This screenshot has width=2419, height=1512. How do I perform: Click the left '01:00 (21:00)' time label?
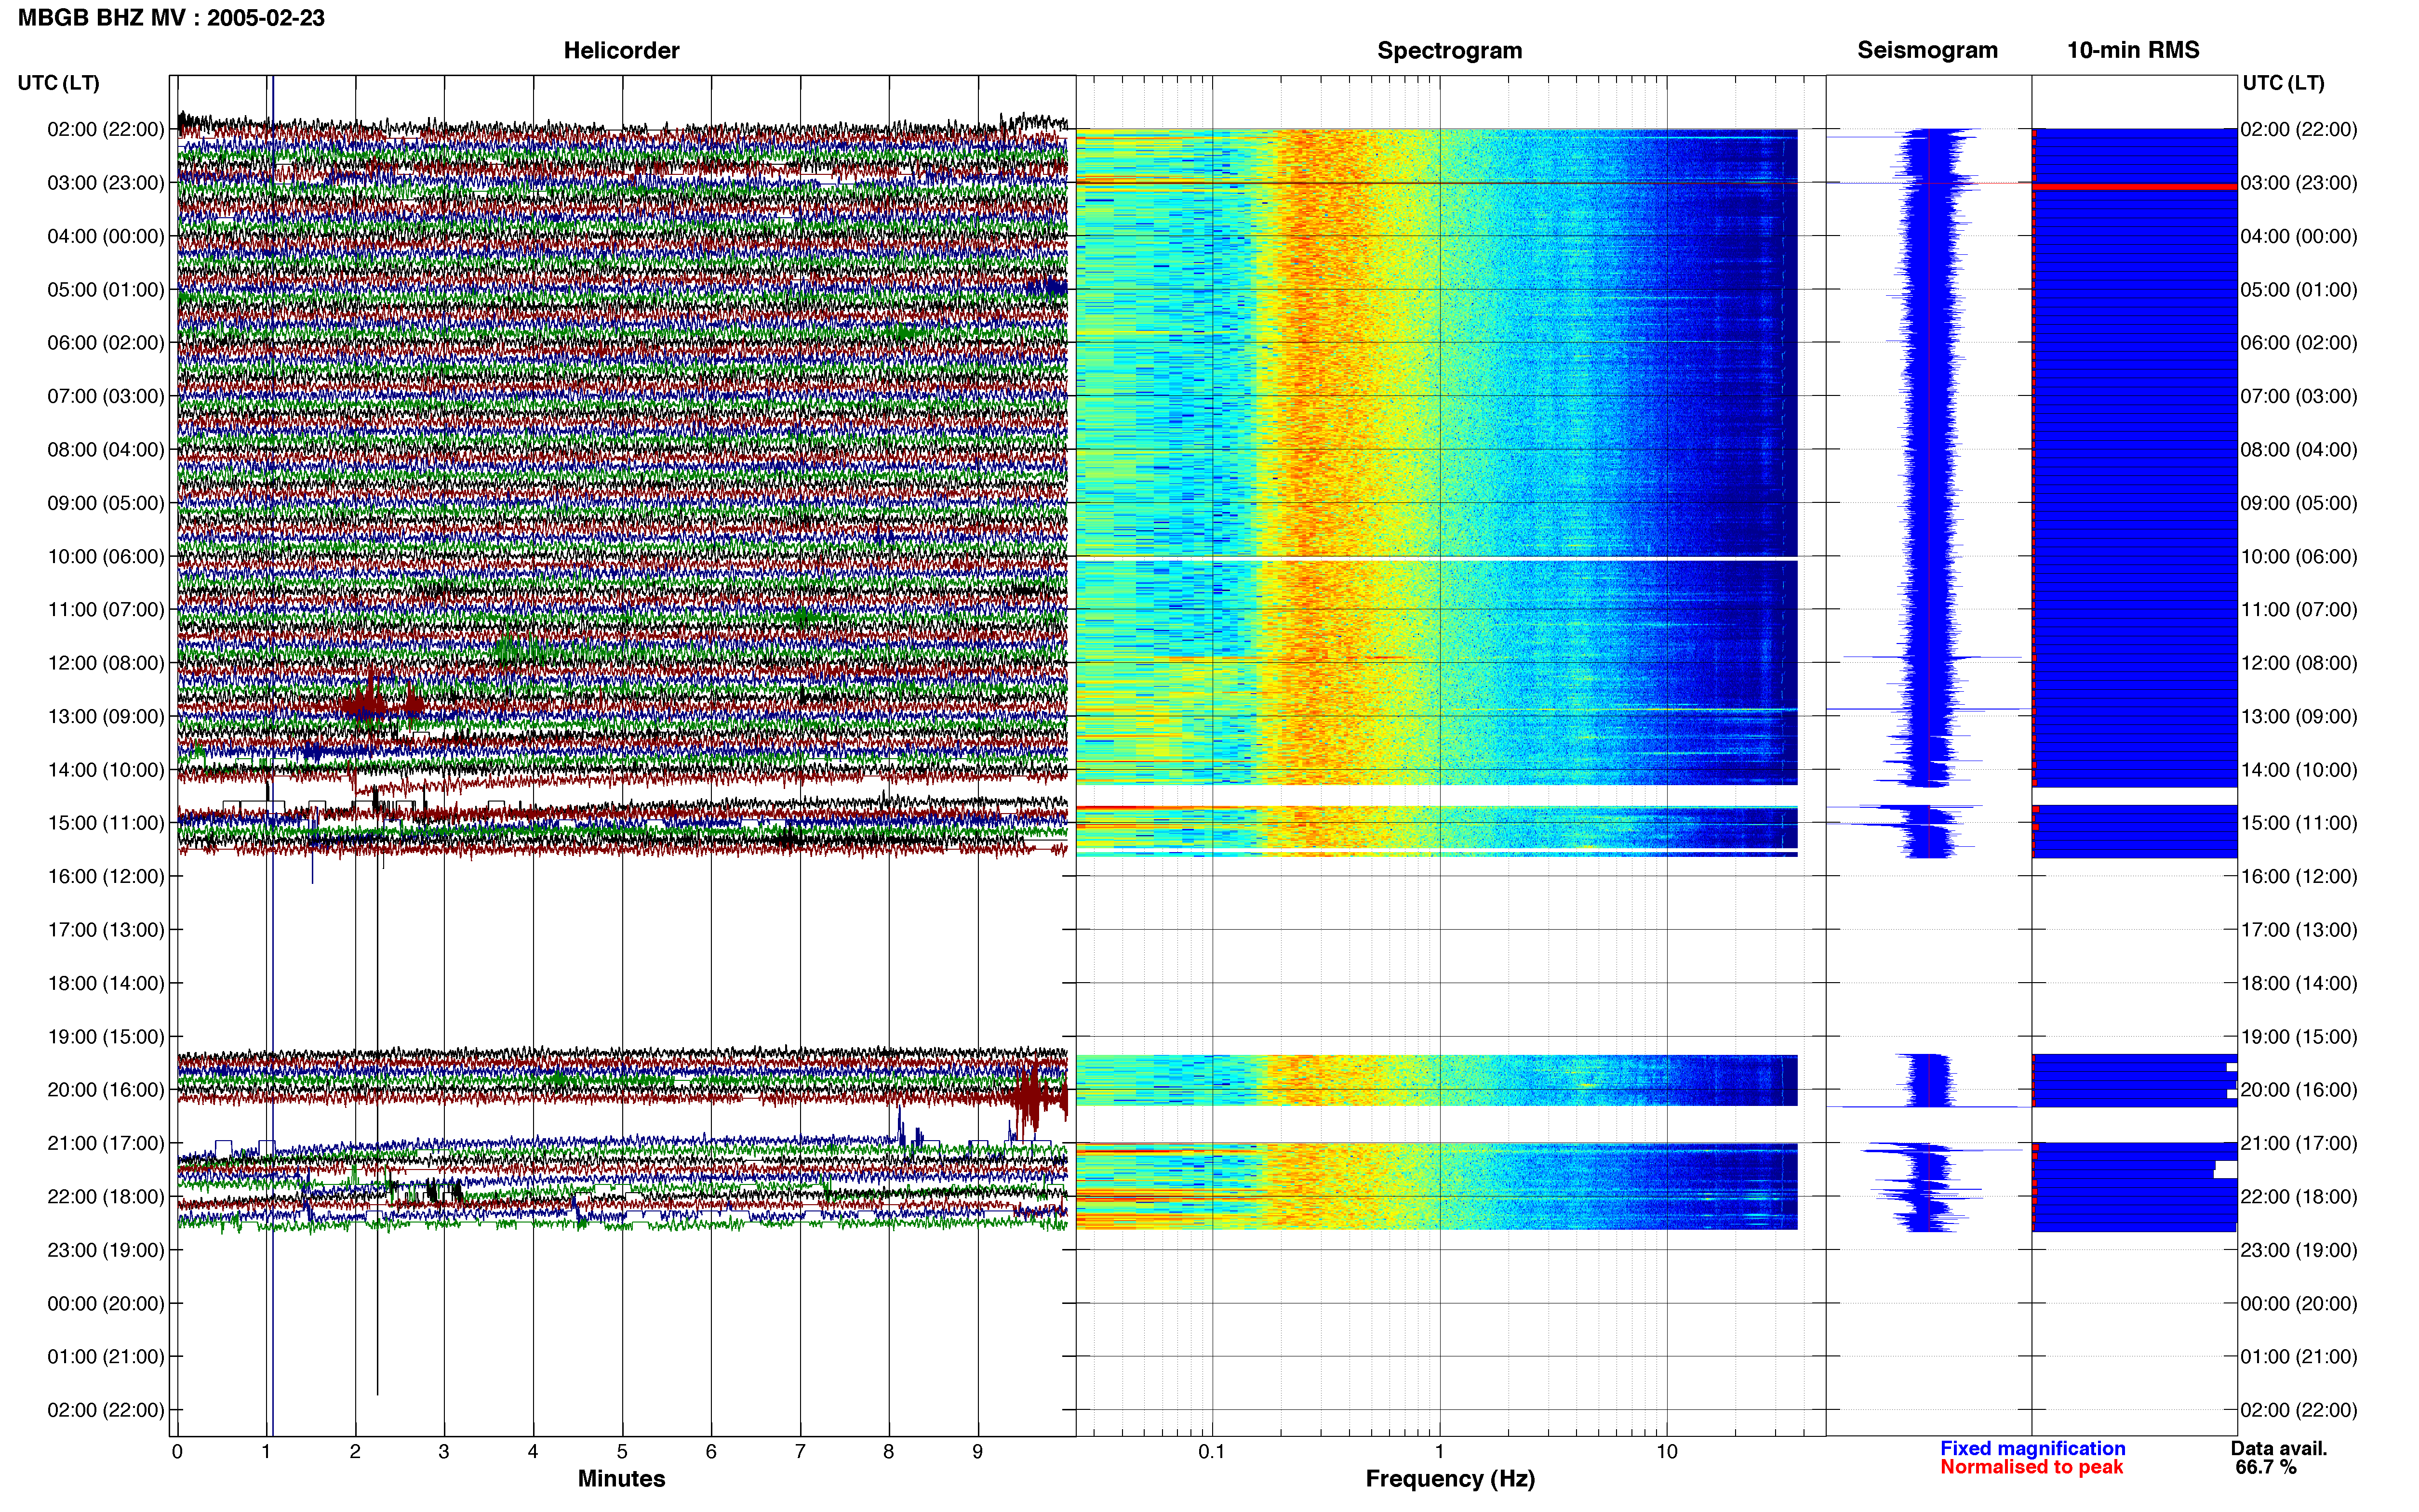105,1357
